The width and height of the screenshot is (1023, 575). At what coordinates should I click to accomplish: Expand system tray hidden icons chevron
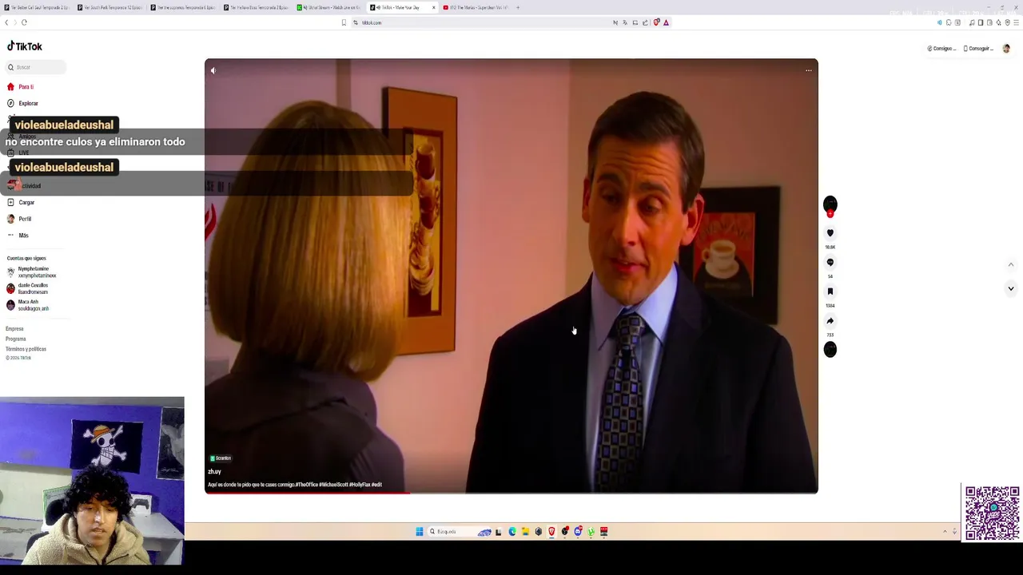pyautogui.click(x=945, y=532)
